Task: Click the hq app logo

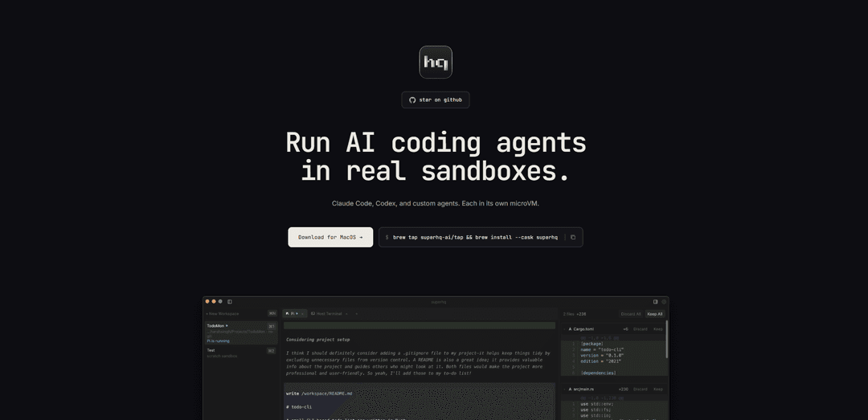Action: [x=435, y=62]
